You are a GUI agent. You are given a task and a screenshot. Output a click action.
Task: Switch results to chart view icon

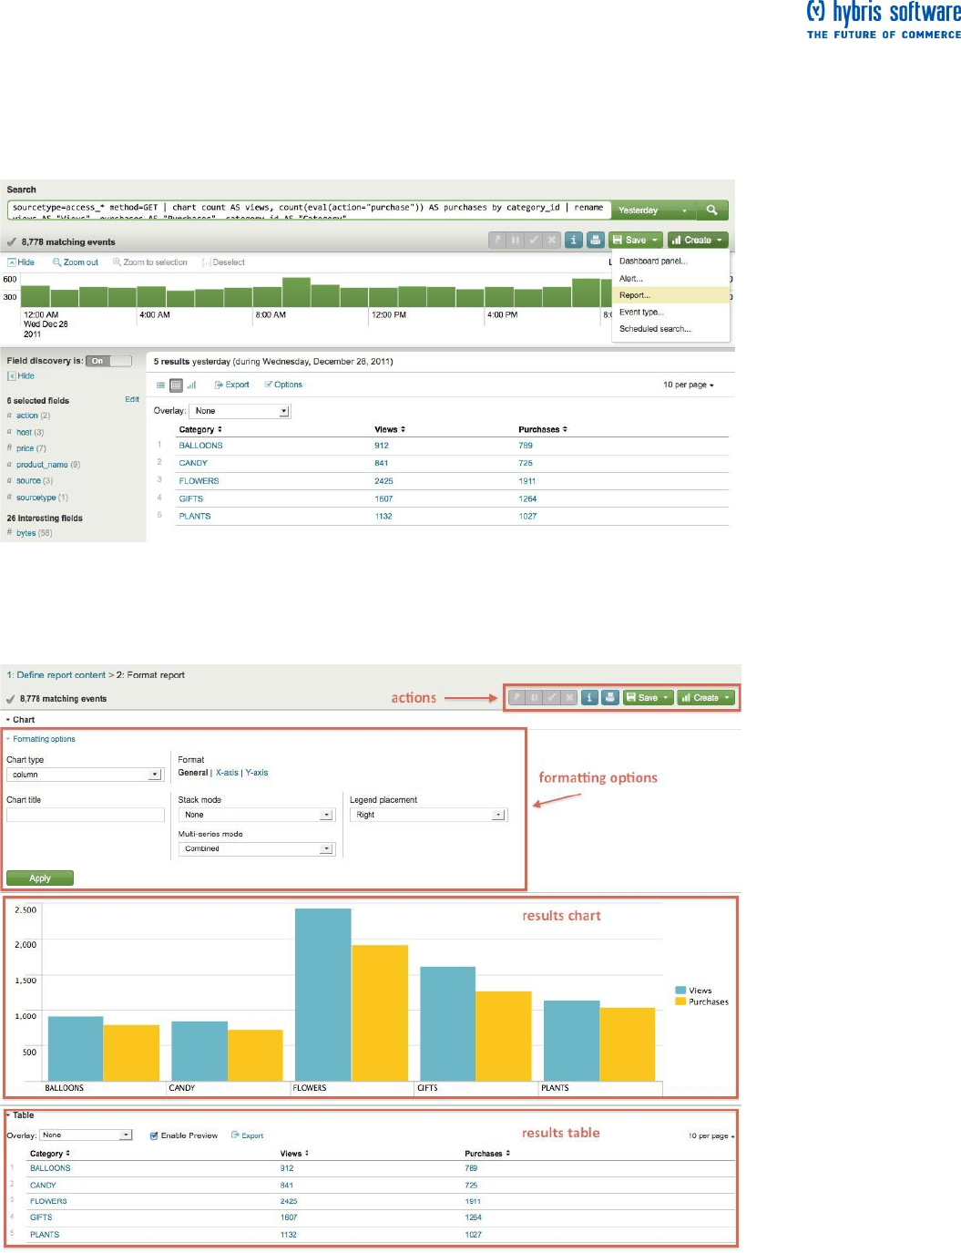[x=191, y=385]
